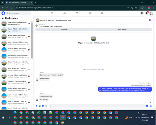Image resolution: width=156 pixels, height=125 pixels.
Task: Click the conversation list scrollbar
Action: coord(32,41)
